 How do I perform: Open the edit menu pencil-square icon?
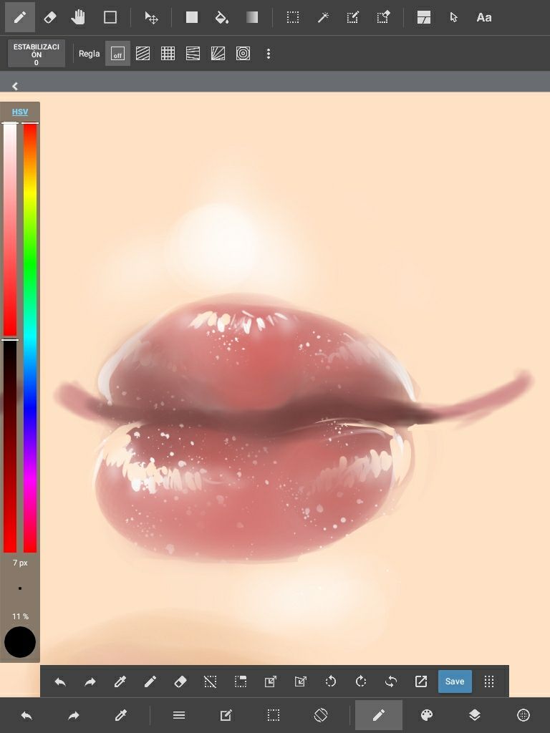click(x=226, y=715)
